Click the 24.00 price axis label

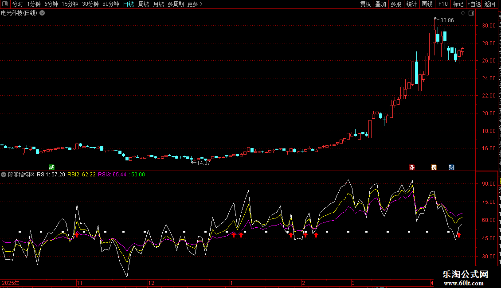click(x=489, y=78)
